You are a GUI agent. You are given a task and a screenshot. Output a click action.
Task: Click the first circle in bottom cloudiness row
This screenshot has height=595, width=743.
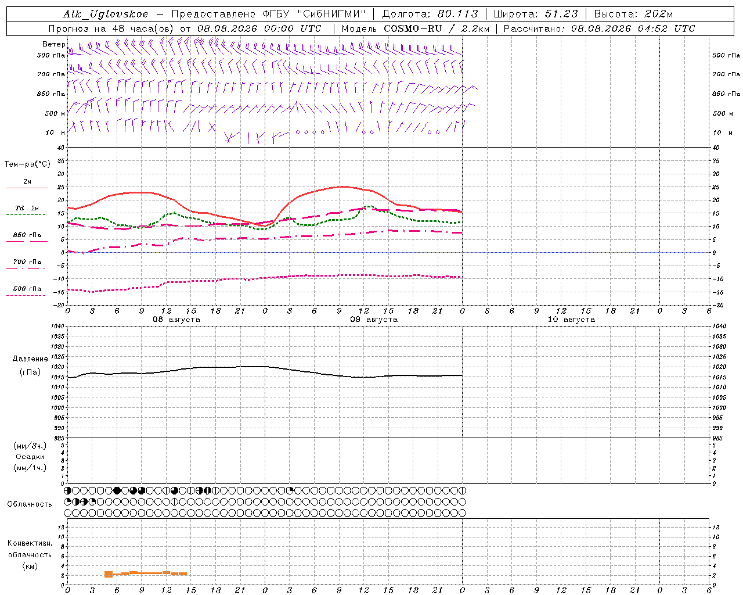tap(67, 513)
